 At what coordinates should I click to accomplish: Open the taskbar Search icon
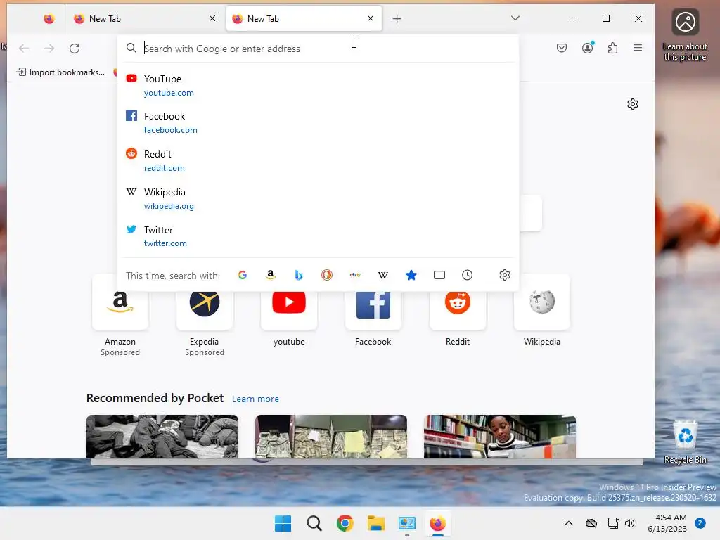314,523
